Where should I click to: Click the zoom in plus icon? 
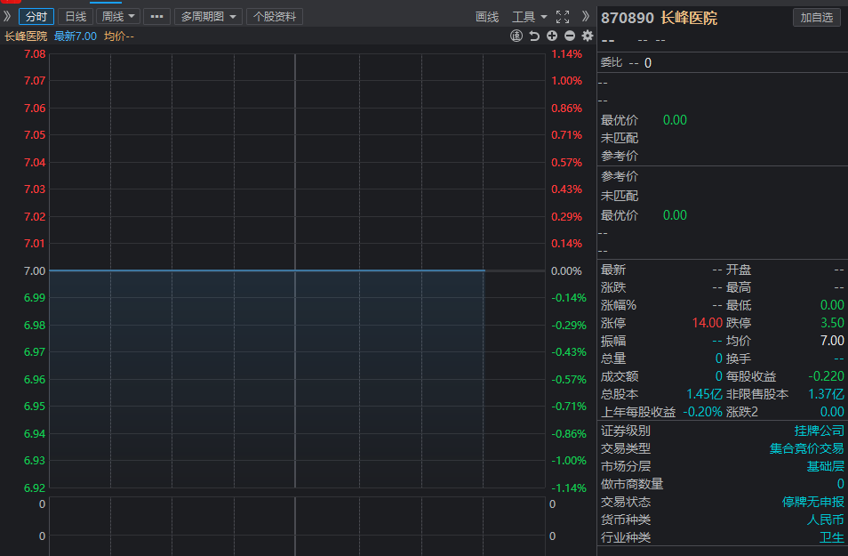[x=552, y=36]
